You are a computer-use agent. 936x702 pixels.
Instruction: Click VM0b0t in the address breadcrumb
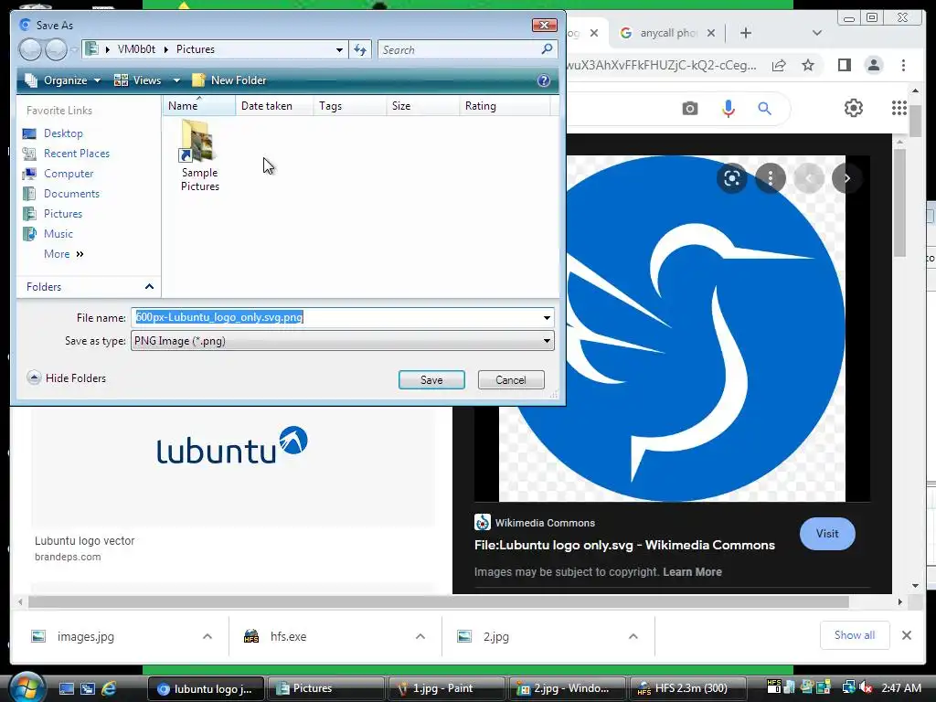[136, 49]
